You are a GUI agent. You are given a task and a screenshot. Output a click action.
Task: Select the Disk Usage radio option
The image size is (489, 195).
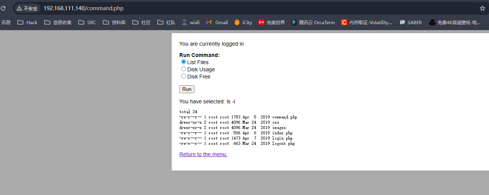point(184,69)
